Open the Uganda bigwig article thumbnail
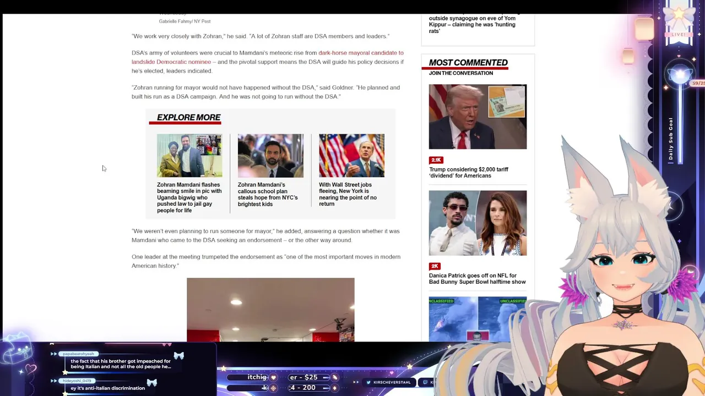The width and height of the screenshot is (705, 396). pos(189,156)
